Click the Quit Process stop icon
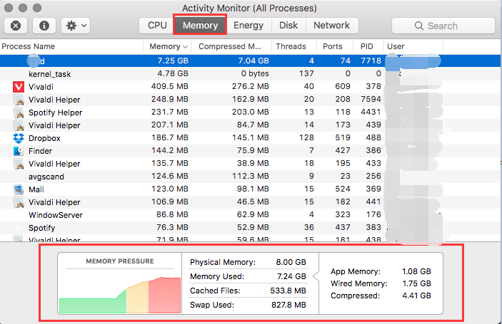 click(16, 26)
